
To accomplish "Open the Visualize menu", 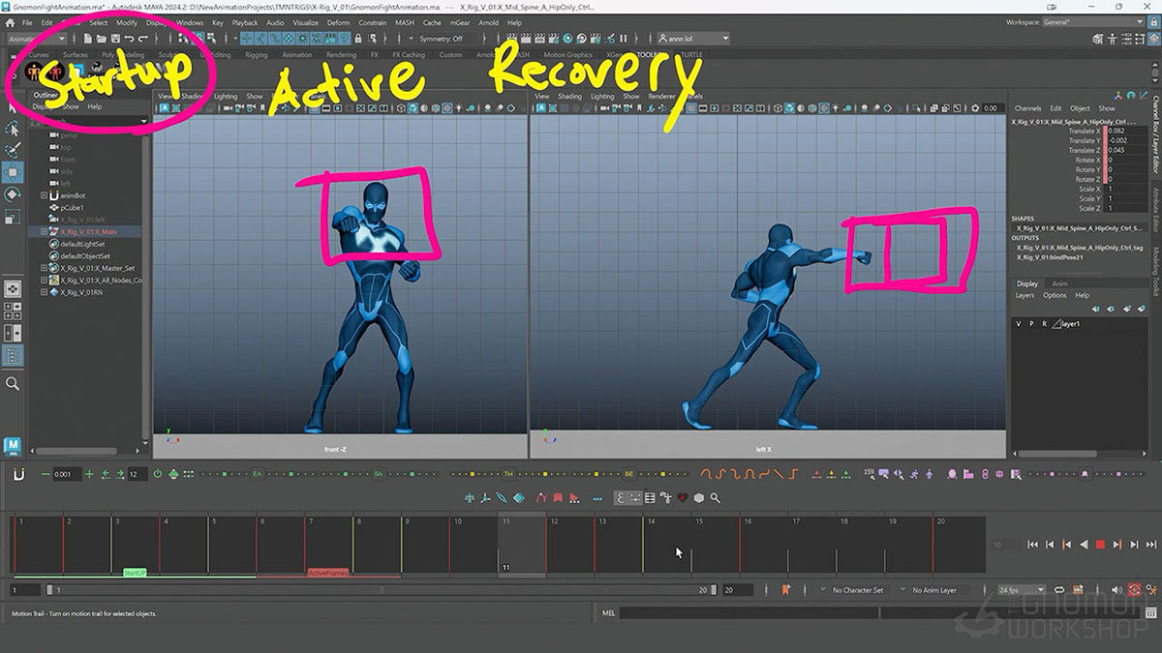I will point(305,21).
